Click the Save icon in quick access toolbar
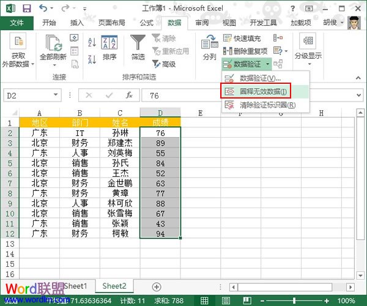The height and width of the screenshot is (306, 367). (27, 9)
